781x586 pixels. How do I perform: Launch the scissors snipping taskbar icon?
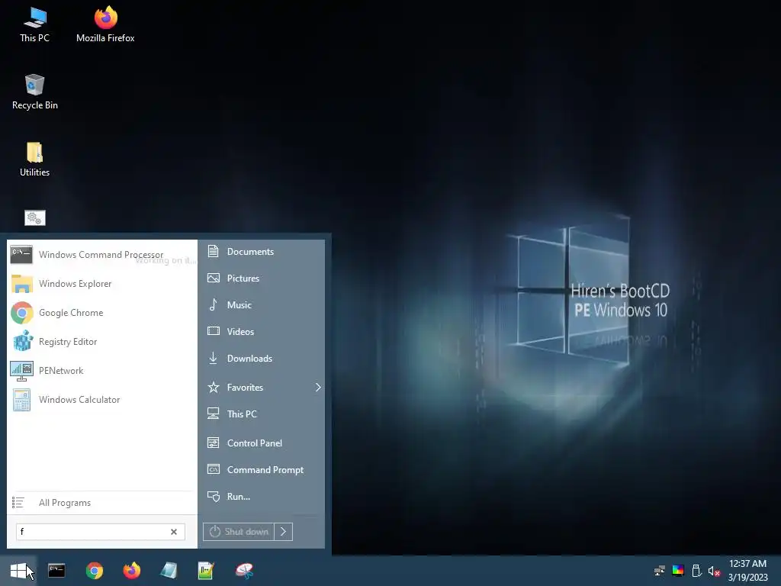pos(244,571)
